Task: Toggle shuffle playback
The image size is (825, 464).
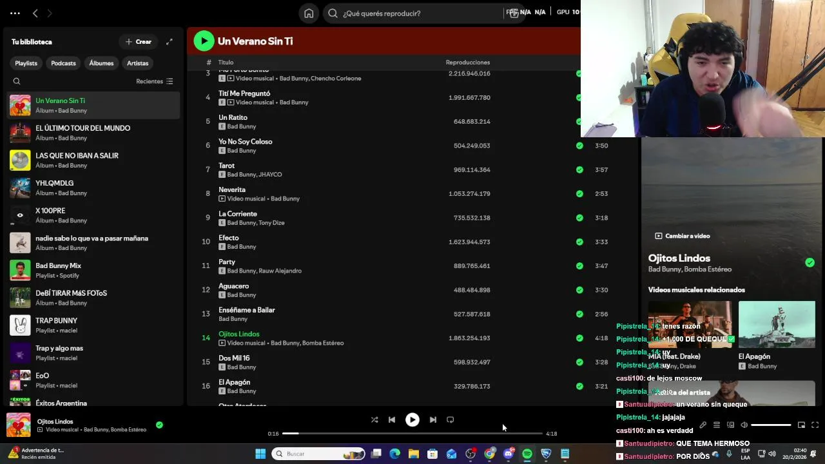Action: click(x=374, y=420)
